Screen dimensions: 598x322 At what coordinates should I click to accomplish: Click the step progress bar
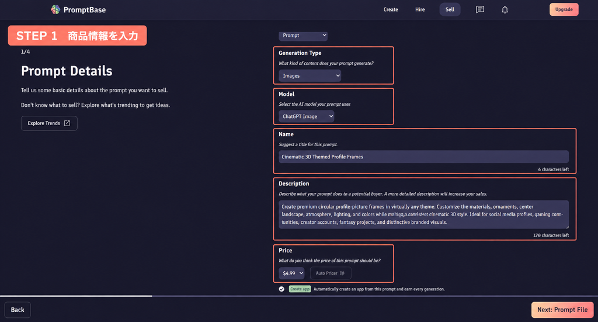(299, 296)
